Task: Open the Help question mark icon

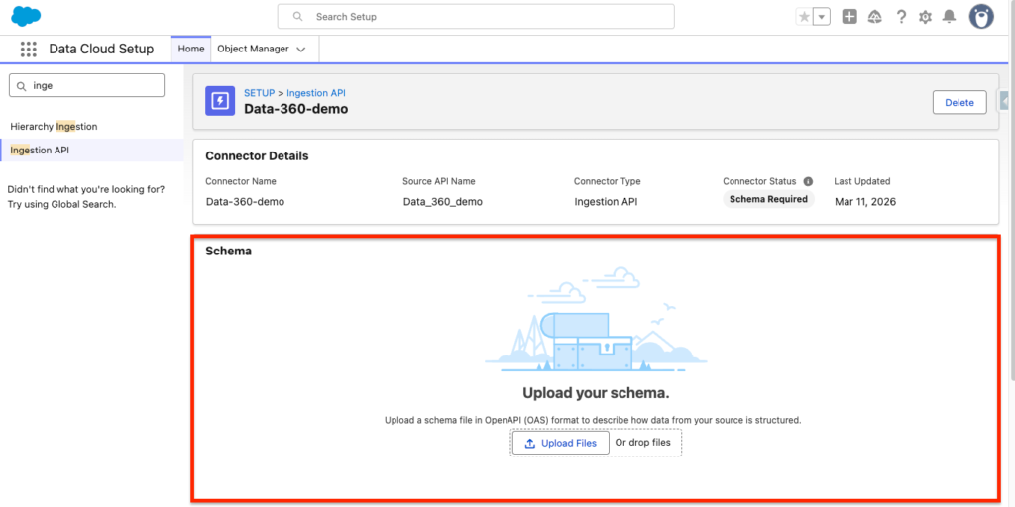Action: coord(901,17)
